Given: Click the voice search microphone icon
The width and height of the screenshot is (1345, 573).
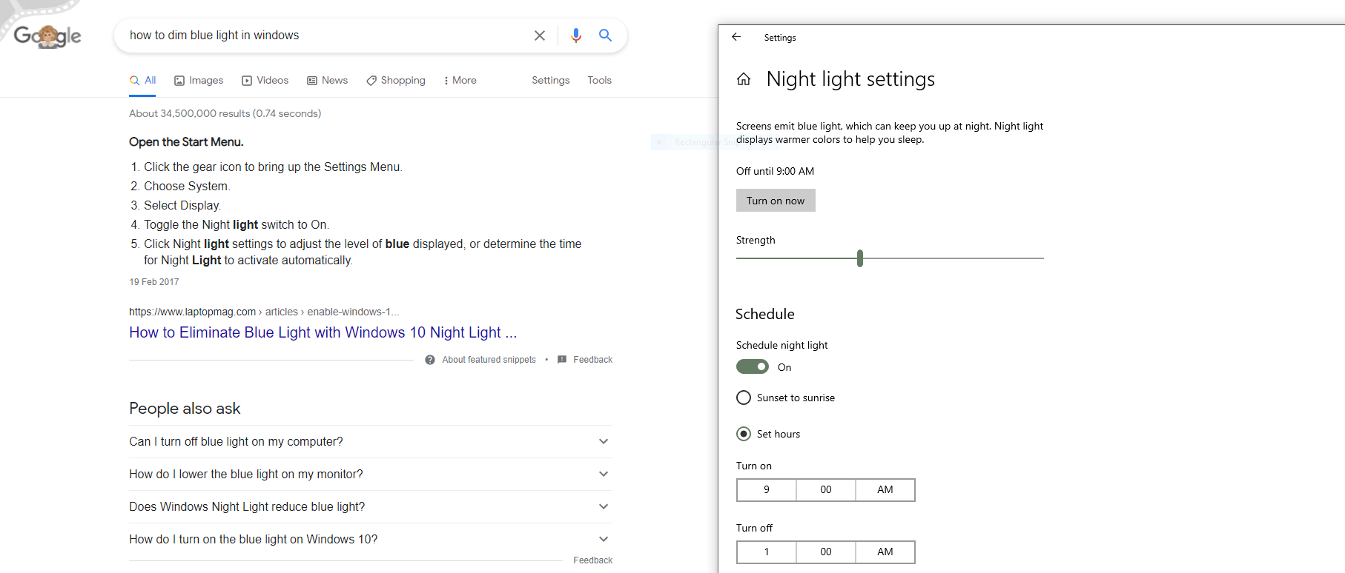Looking at the screenshot, I should (x=576, y=36).
